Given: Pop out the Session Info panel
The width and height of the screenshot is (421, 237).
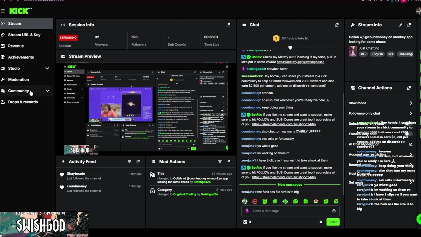Looking at the screenshot, I should [x=228, y=25].
